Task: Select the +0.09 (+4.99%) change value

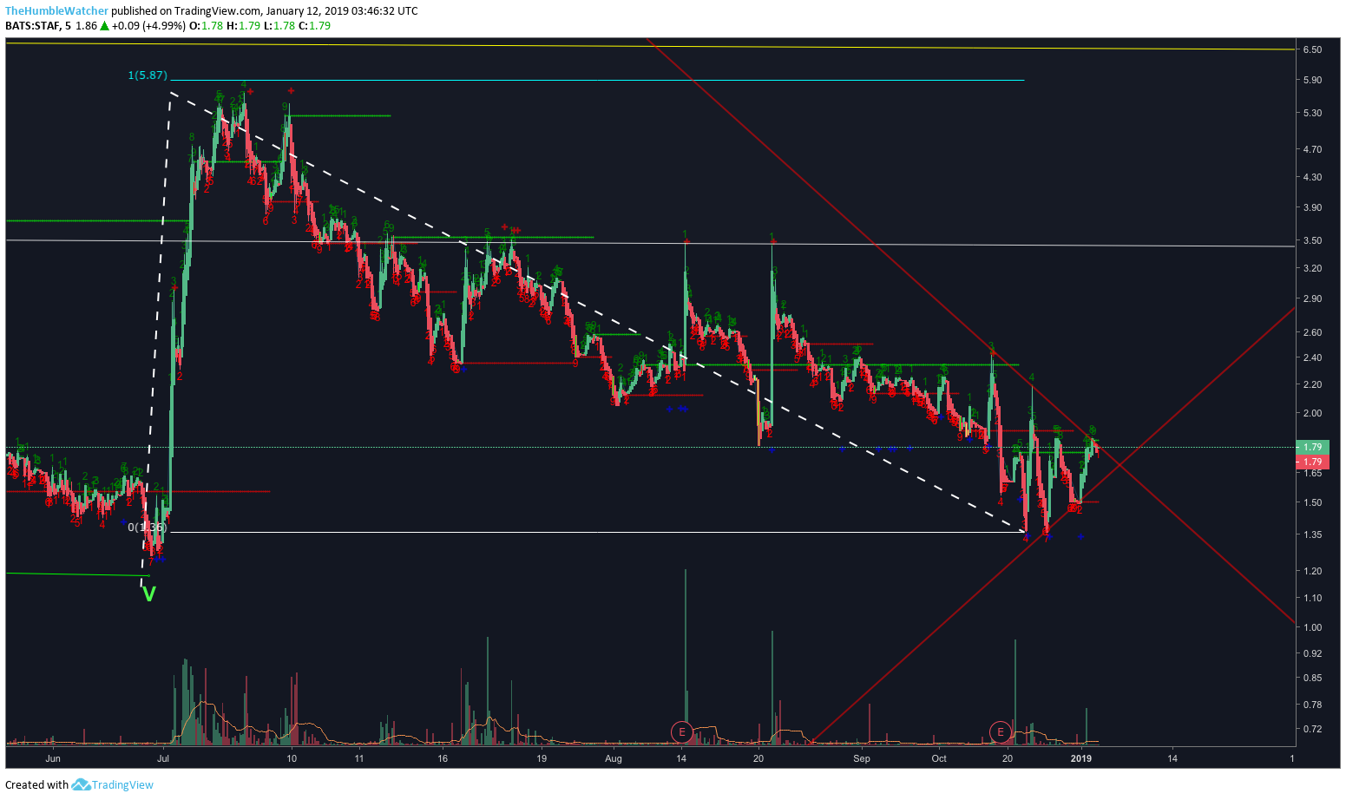Action: (149, 26)
